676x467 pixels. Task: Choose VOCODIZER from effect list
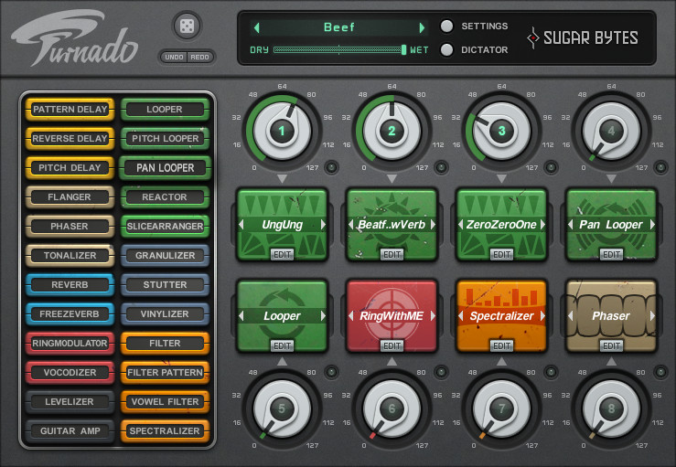(70, 373)
